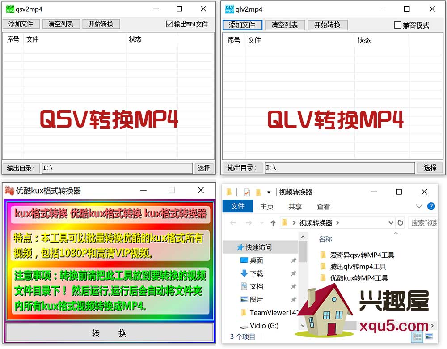Switch to details view icon in status bar

417,337
